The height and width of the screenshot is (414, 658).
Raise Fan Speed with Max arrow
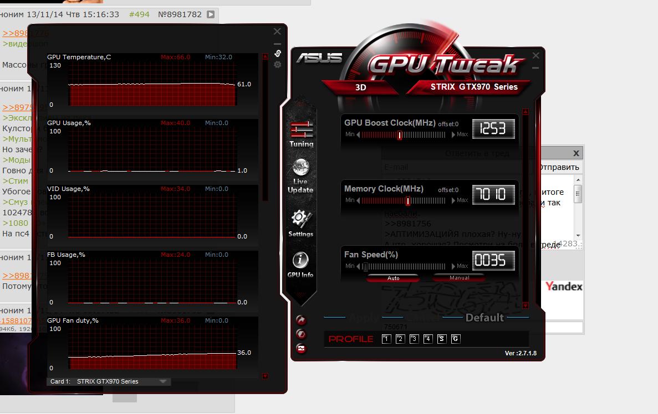click(x=453, y=266)
